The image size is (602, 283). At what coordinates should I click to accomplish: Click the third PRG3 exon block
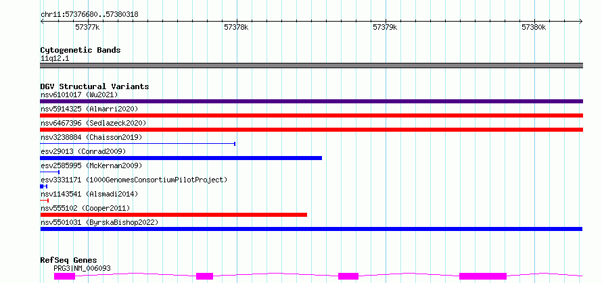pyautogui.click(x=348, y=276)
